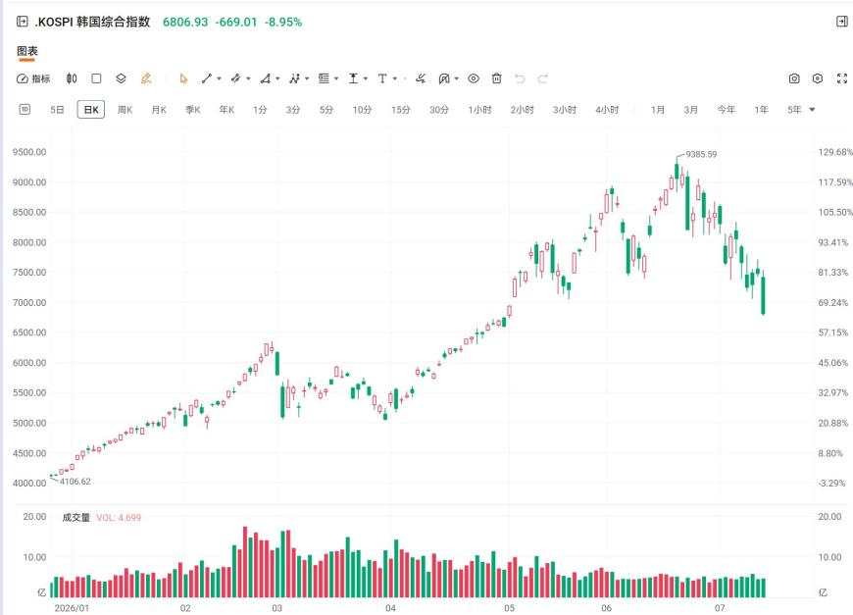This screenshot has width=853, height=615.
Task: Click the 4106.62 low price label
Action: tap(75, 482)
